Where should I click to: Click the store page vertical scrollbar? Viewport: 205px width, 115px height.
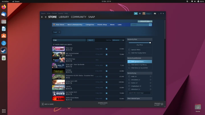tap(165, 29)
